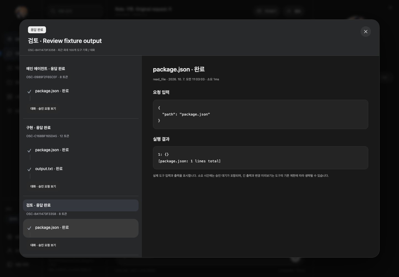Click OSC-8A11473F3358 · 8 토큰 in the sidebar
This screenshot has height=277, width=399.
pyautogui.click(x=47, y=214)
